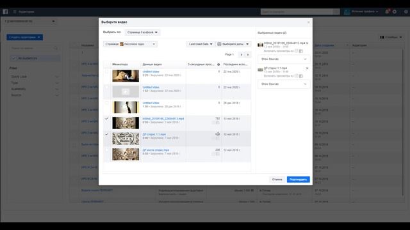The width and height of the screenshot is (410, 230).
Task: Tick checkbox for first Untitled Video 0:20
Action: tap(106, 72)
